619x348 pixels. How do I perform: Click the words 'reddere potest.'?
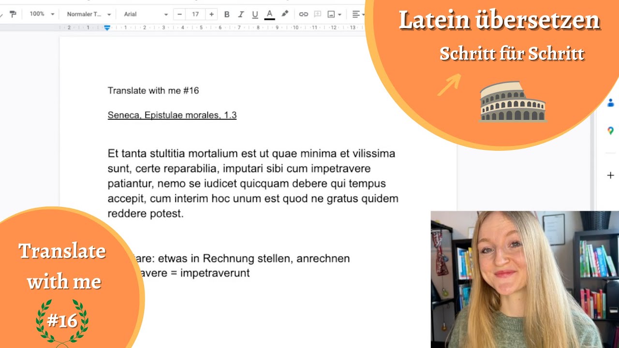(146, 214)
